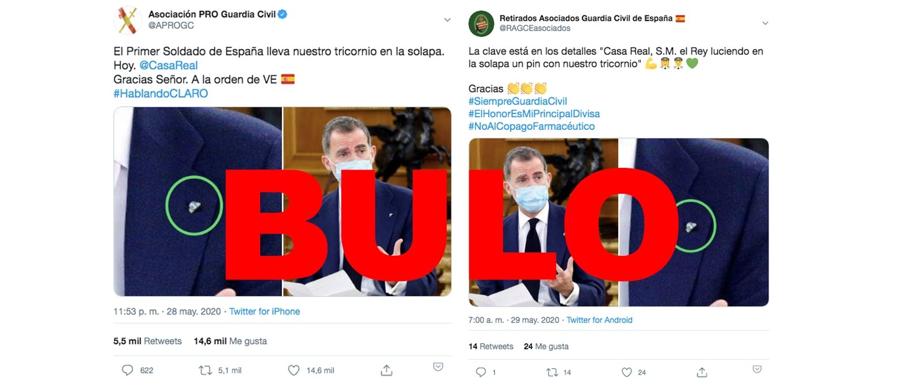Open pocket save icon on right tweet
Screen dimensions: 921x388
coord(757,369)
